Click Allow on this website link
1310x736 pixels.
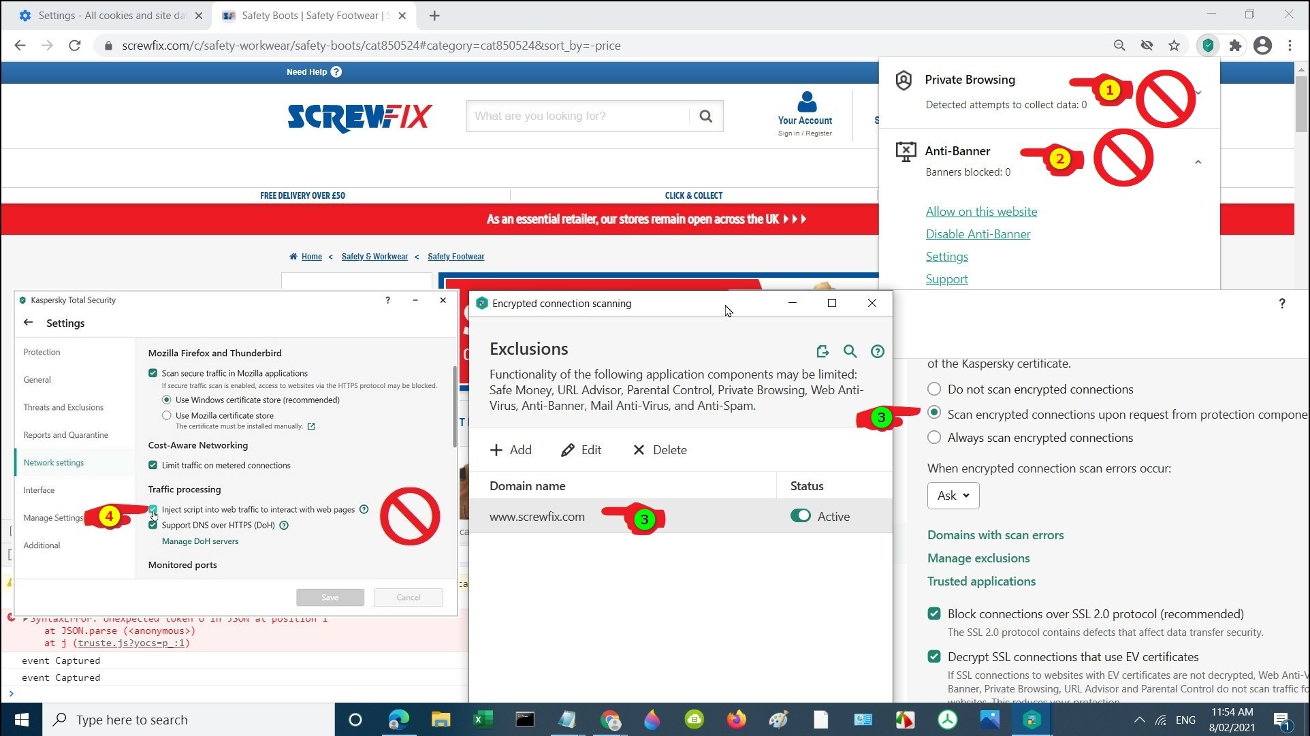coord(981,212)
